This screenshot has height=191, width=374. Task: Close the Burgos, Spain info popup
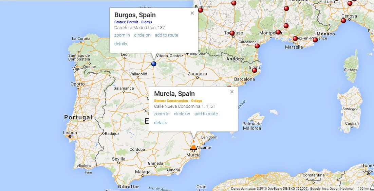point(192,13)
